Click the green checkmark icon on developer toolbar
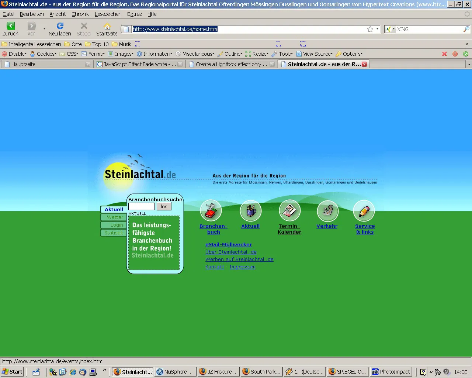 (x=466, y=54)
